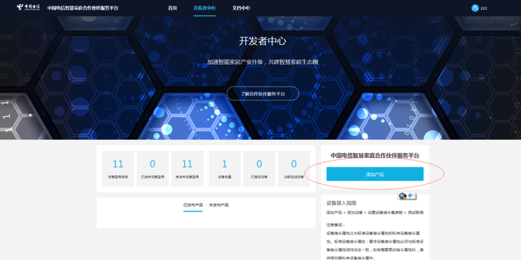Click the 已发布设备型号 statistics card
This screenshot has height=261, width=521.
153,168
